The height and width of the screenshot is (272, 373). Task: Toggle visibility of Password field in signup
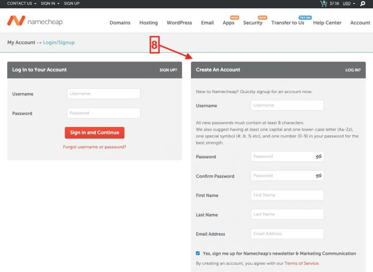[x=319, y=157]
